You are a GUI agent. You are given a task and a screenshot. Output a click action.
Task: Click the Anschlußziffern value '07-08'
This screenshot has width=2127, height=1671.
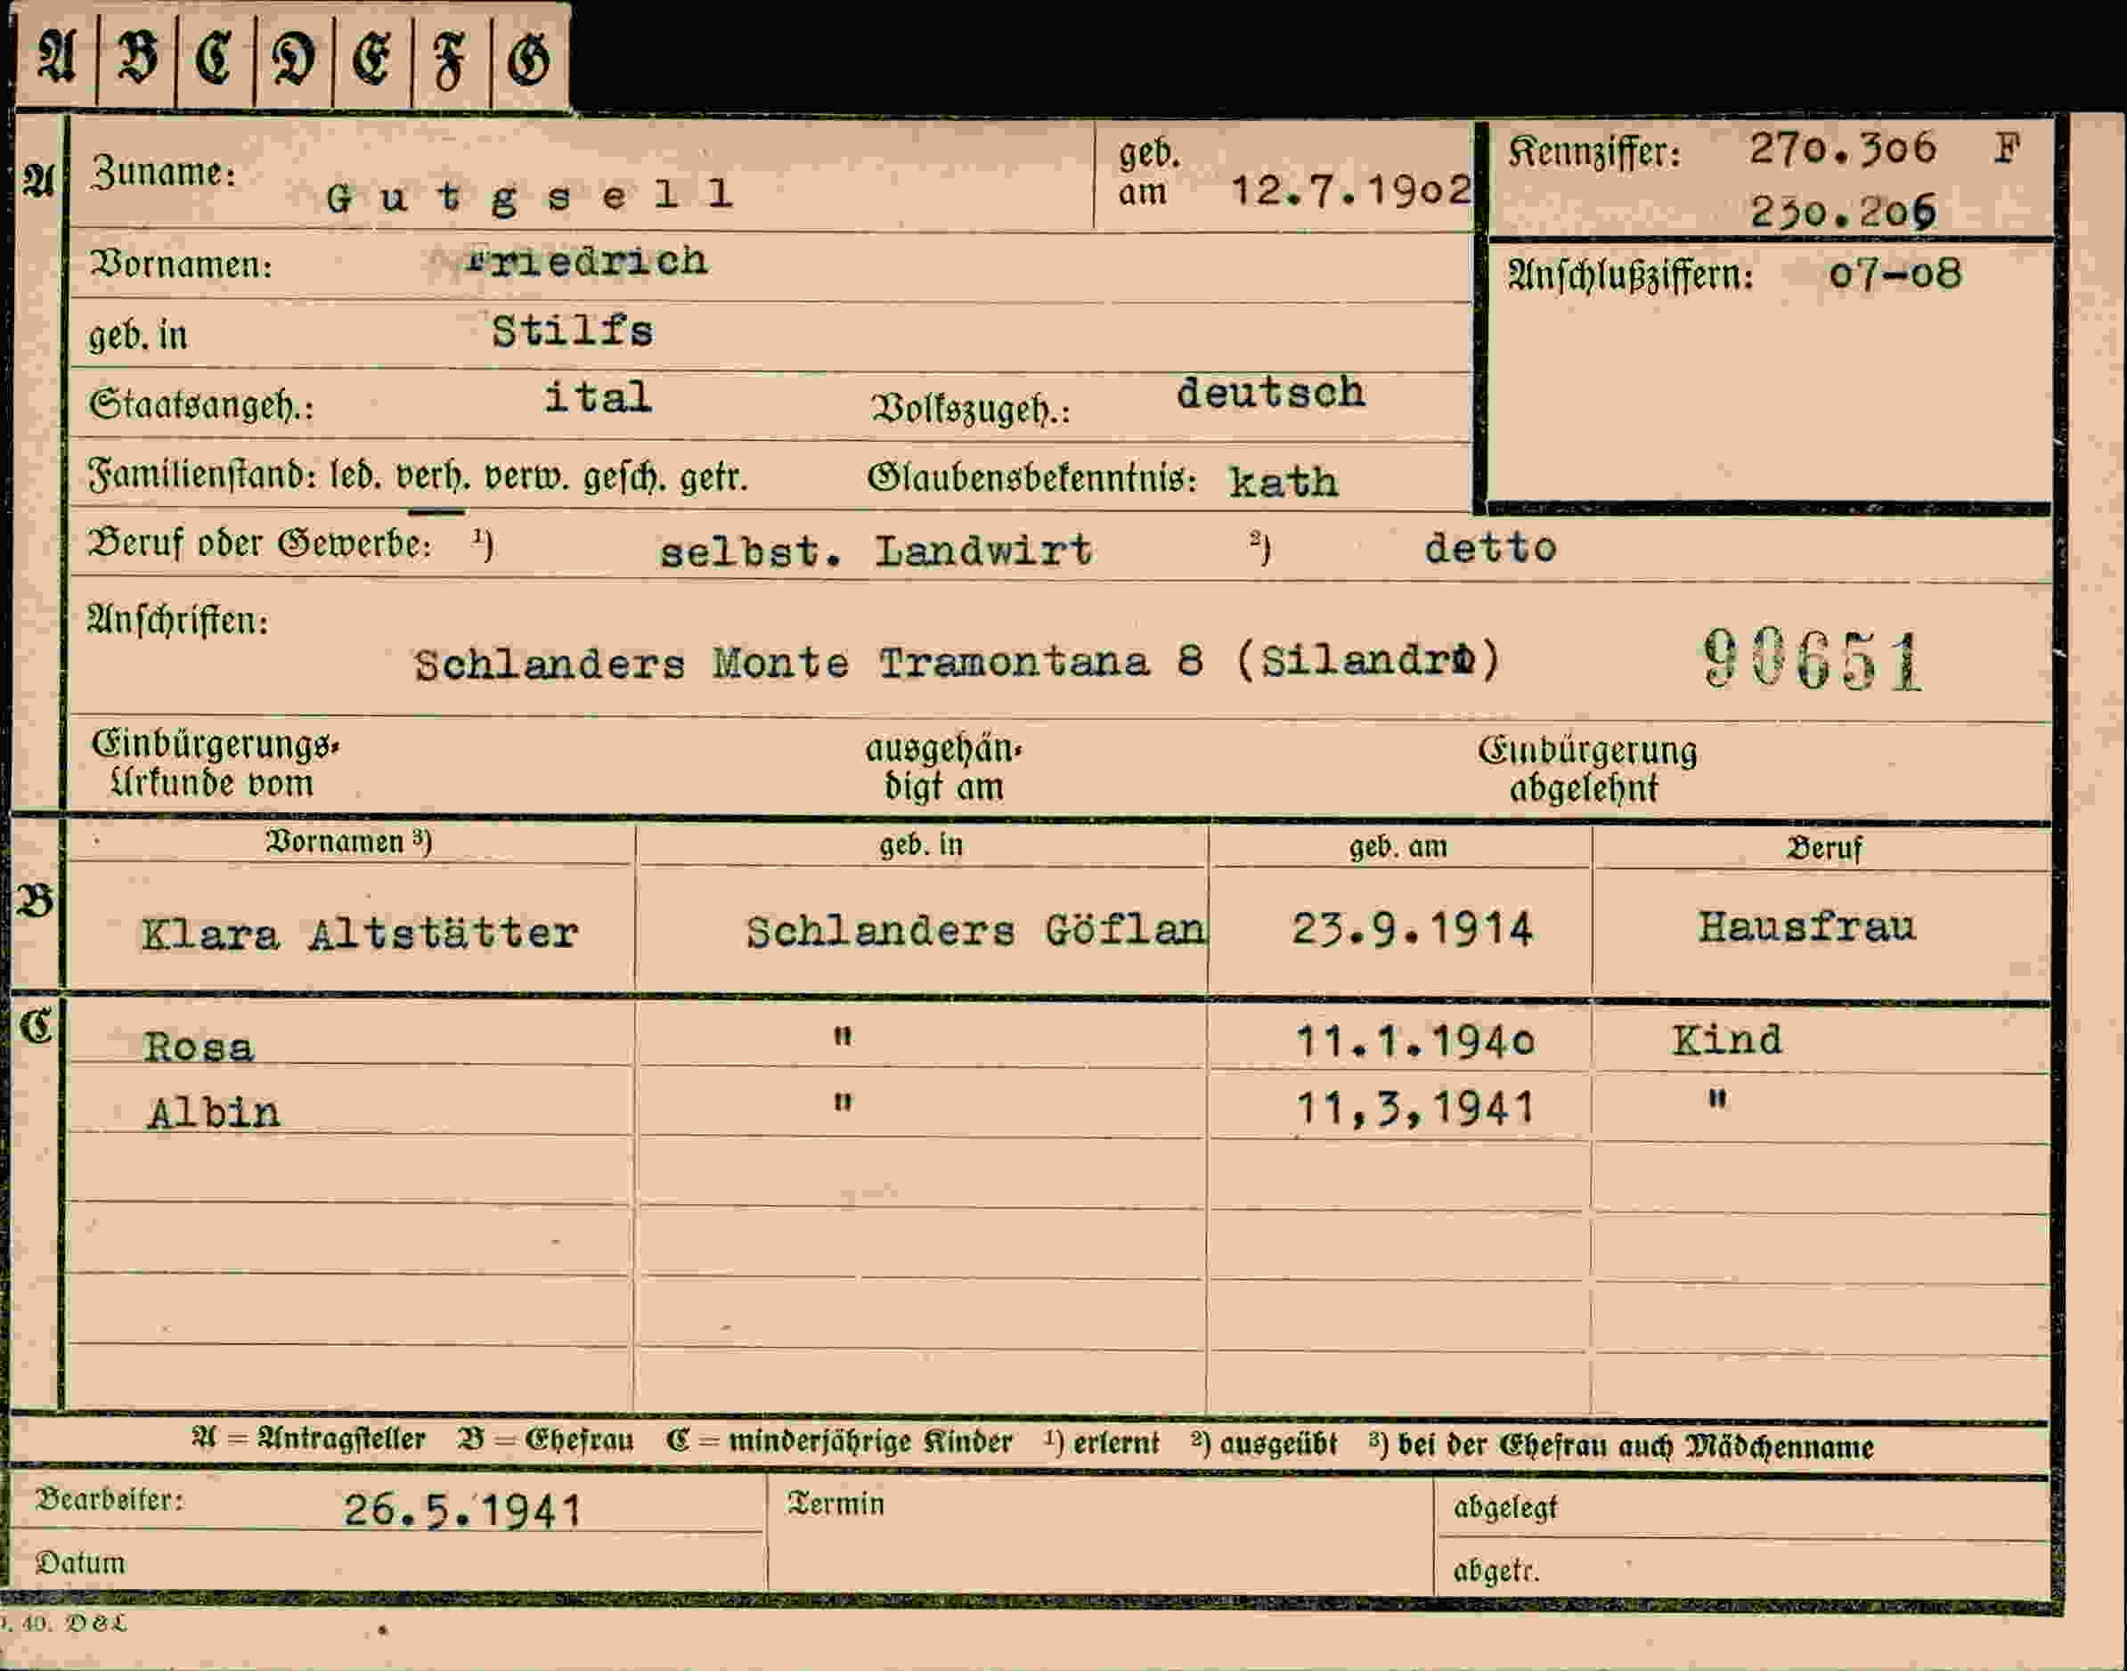point(1895,273)
